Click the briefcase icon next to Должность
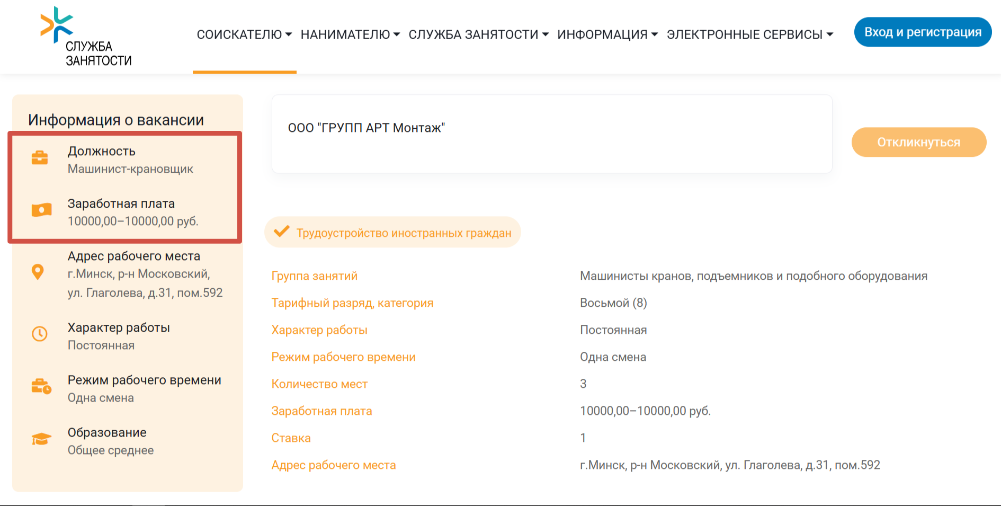Image resolution: width=1001 pixels, height=506 pixels. tap(40, 158)
